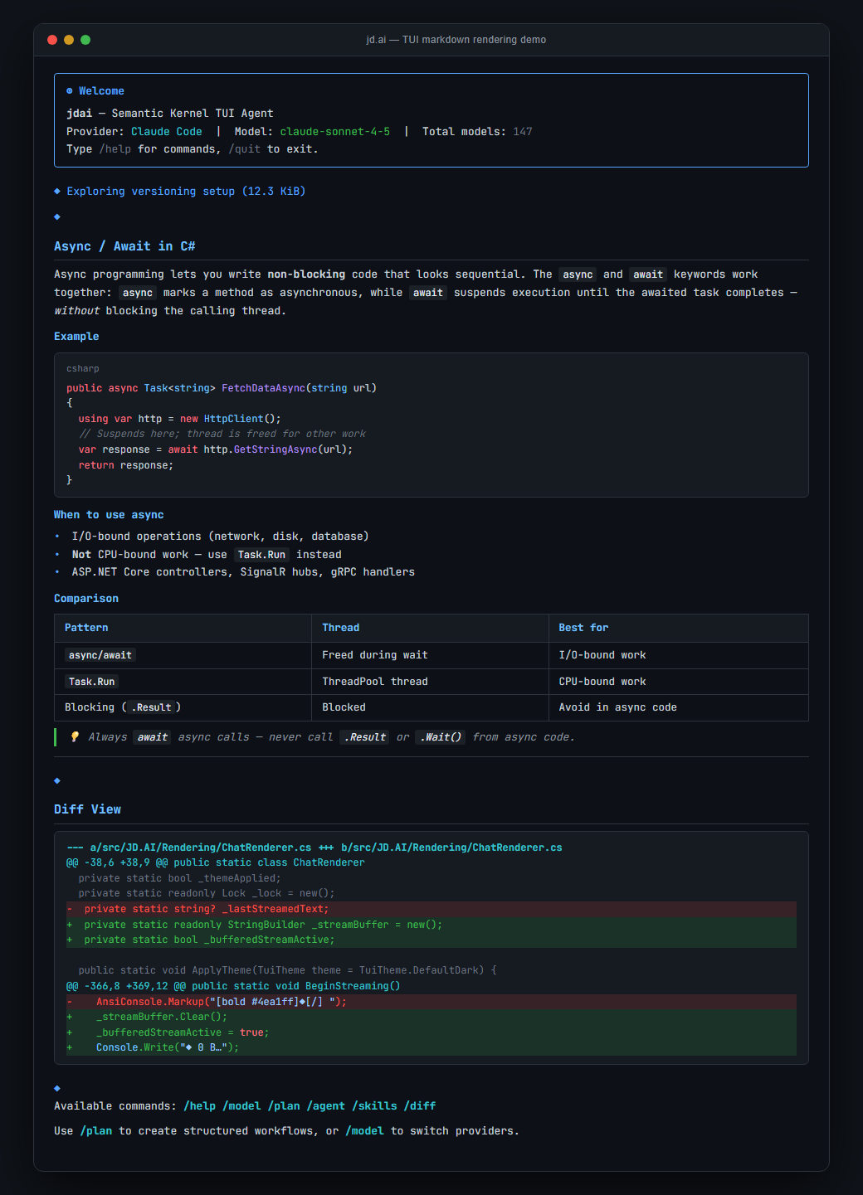Click '.Wait()' in the tip blockquote

[441, 737]
